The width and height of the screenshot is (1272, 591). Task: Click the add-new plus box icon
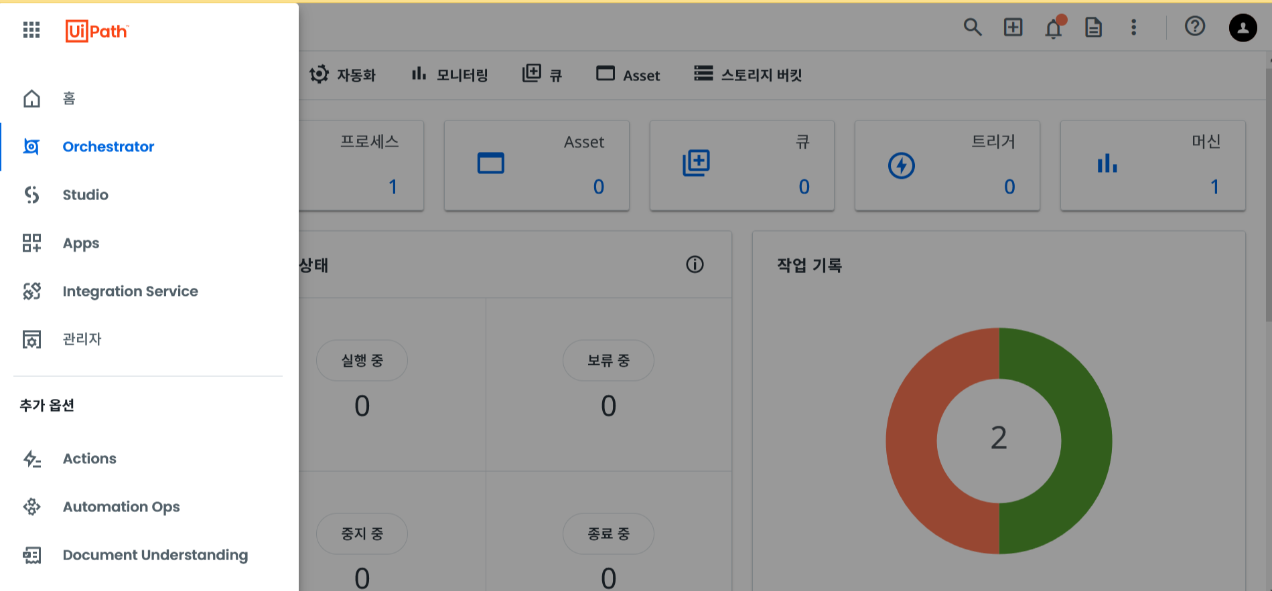tap(1013, 27)
